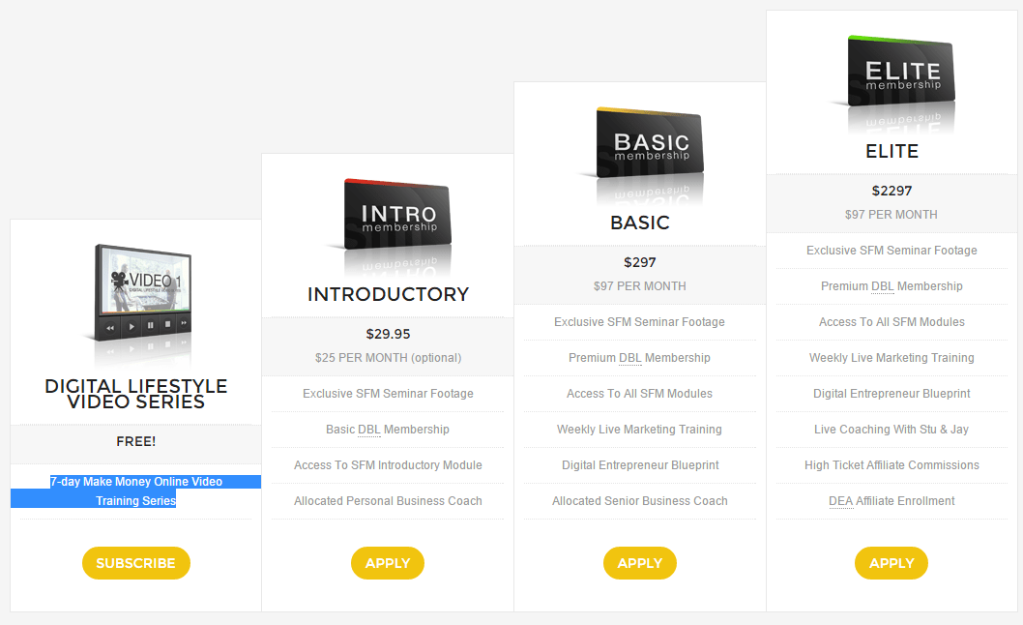Viewport: 1023px width, 625px height.
Task: Click the yellow SUBSCRIBE button
Action: click(135, 563)
